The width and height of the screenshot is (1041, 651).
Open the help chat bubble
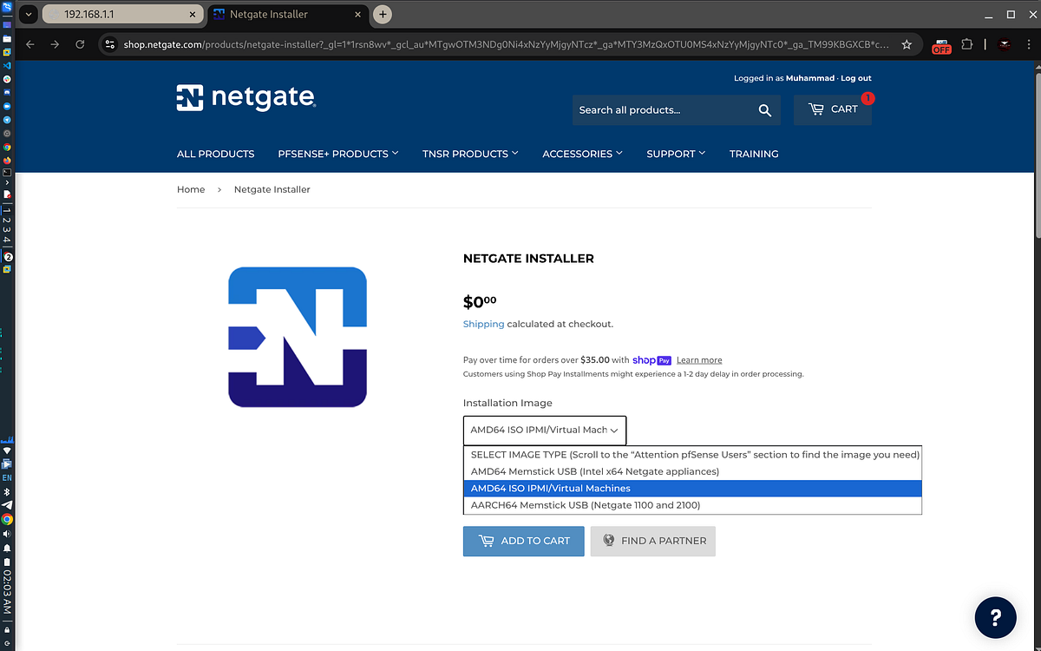(995, 617)
